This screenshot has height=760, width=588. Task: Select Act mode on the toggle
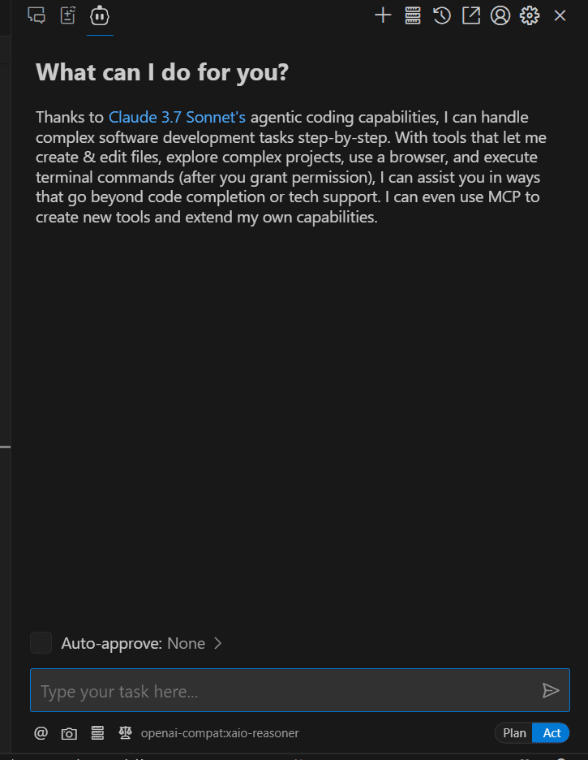click(552, 733)
